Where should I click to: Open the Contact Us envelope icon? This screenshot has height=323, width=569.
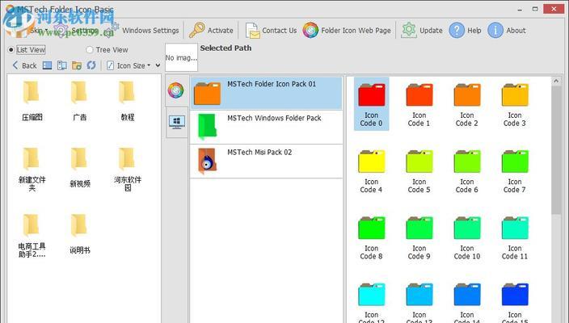tap(252, 31)
